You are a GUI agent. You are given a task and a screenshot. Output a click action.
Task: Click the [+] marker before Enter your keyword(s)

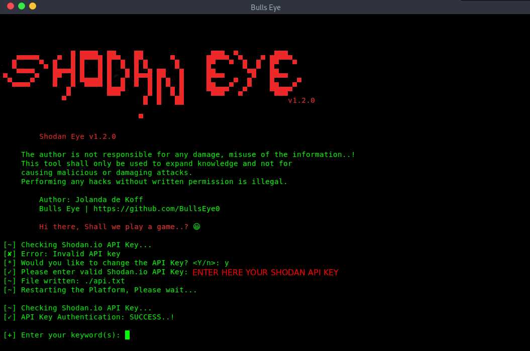click(10, 335)
